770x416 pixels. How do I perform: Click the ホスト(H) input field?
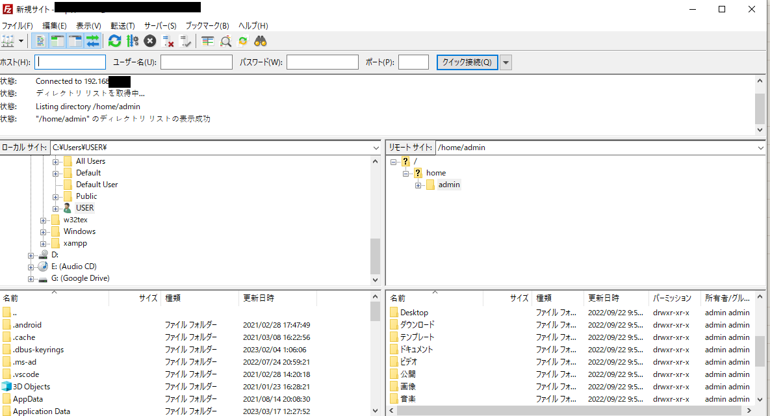70,62
